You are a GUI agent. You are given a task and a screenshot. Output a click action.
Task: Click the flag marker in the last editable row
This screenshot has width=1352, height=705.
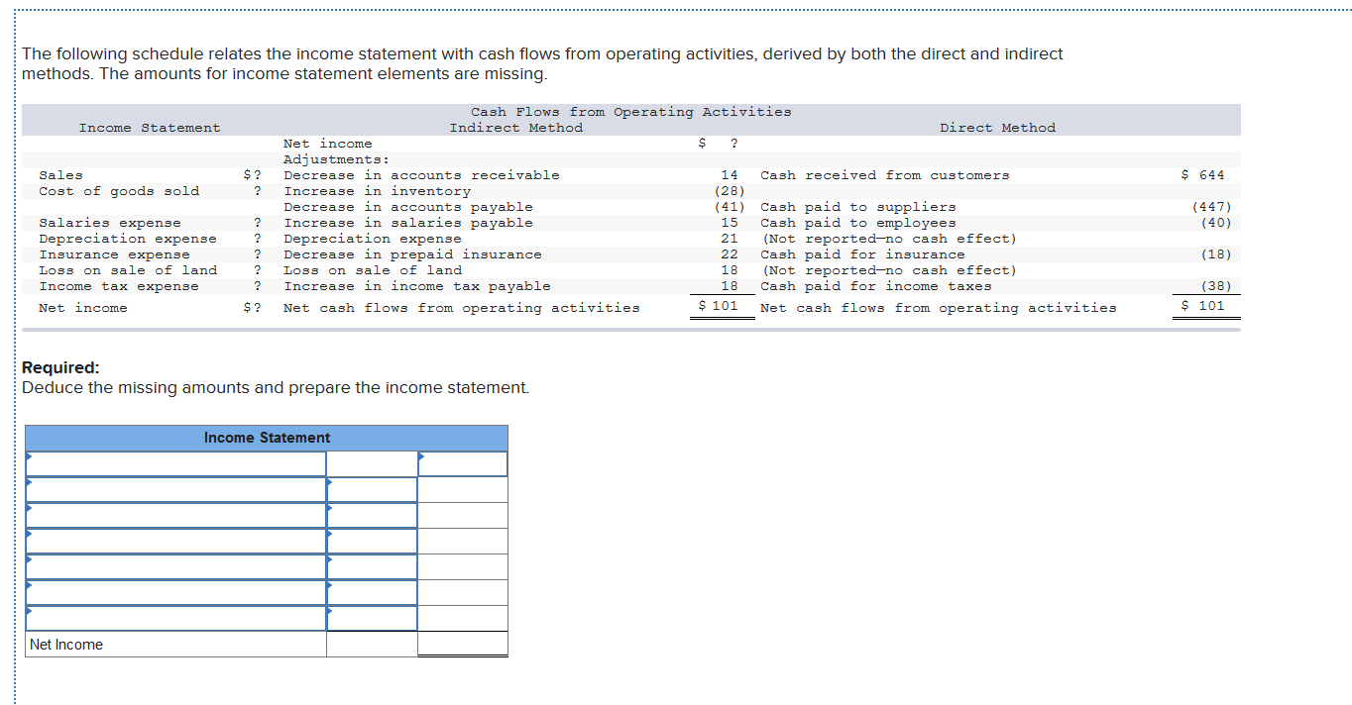(x=28, y=611)
